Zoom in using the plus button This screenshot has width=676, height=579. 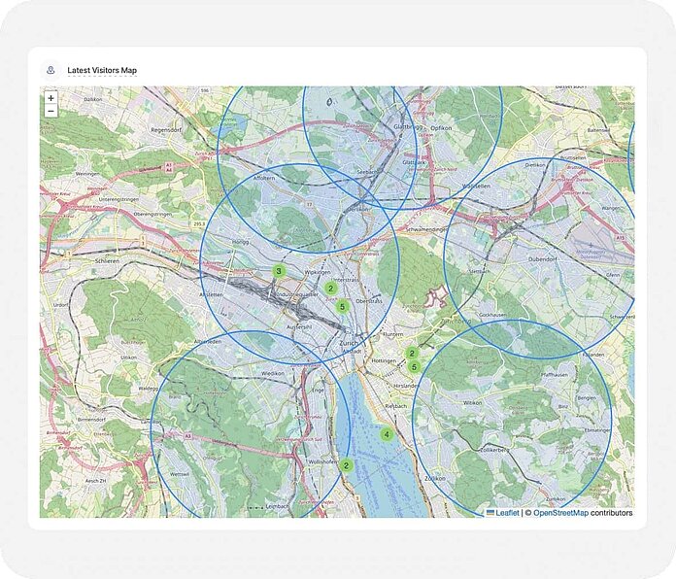point(51,98)
